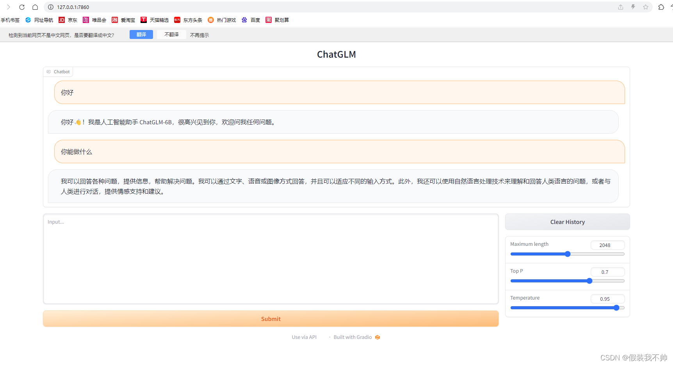Open the 热门游戏 bookmark
The height and width of the screenshot is (365, 673).
[222, 20]
